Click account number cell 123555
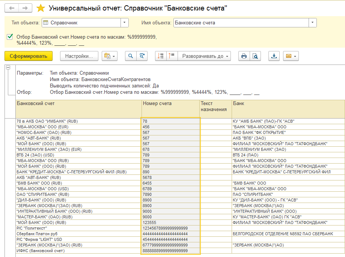This screenshot has width=345, height=257. (x=170, y=222)
